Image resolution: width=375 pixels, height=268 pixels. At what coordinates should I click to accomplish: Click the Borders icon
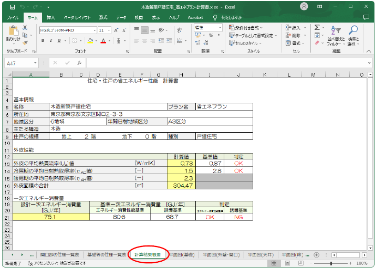pyautogui.click(x=75, y=40)
